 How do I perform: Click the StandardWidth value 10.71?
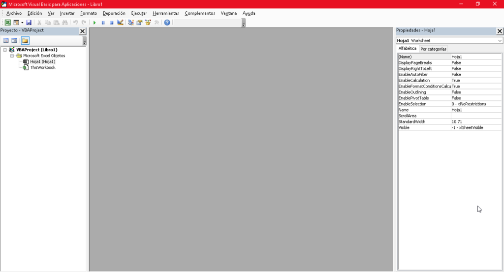click(476, 121)
